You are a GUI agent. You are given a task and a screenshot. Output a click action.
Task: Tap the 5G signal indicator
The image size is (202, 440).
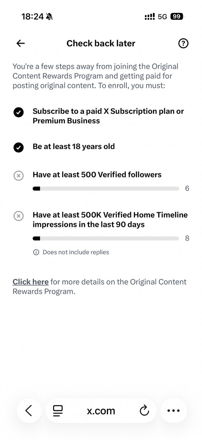click(162, 16)
